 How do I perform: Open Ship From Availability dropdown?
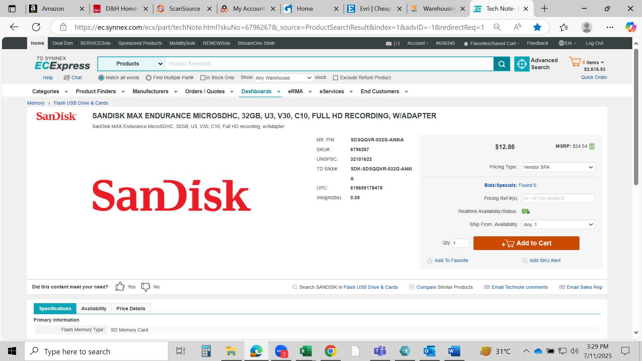pos(558,225)
